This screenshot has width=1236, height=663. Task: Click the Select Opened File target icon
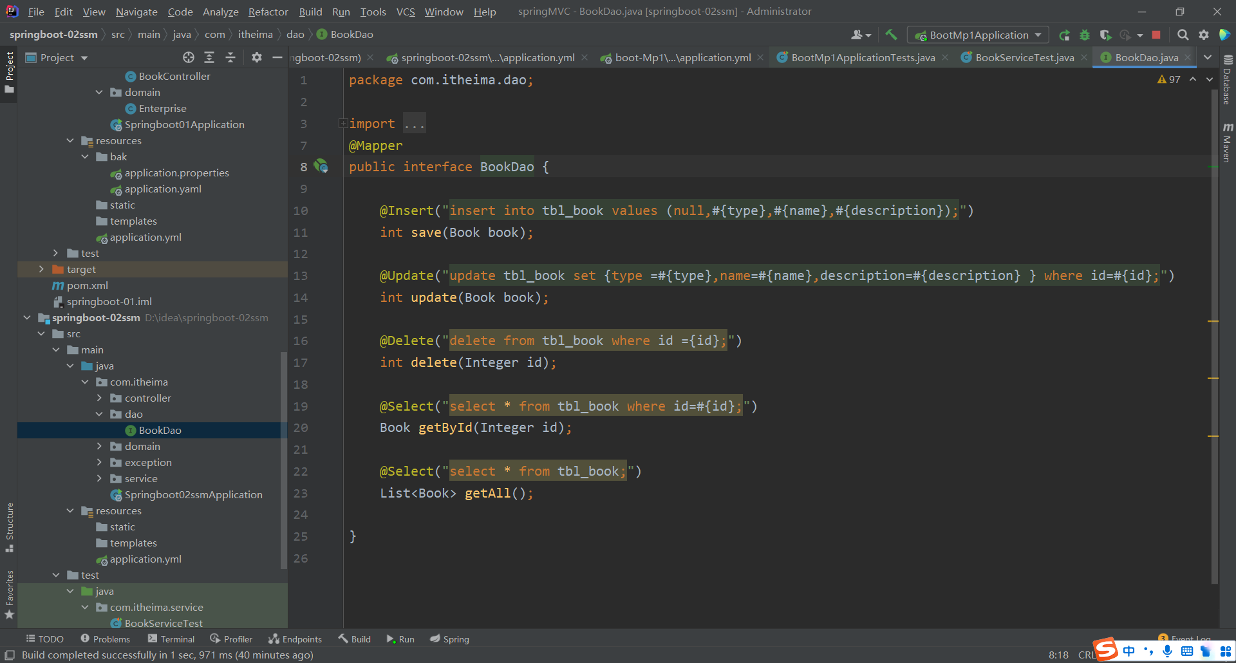point(188,58)
